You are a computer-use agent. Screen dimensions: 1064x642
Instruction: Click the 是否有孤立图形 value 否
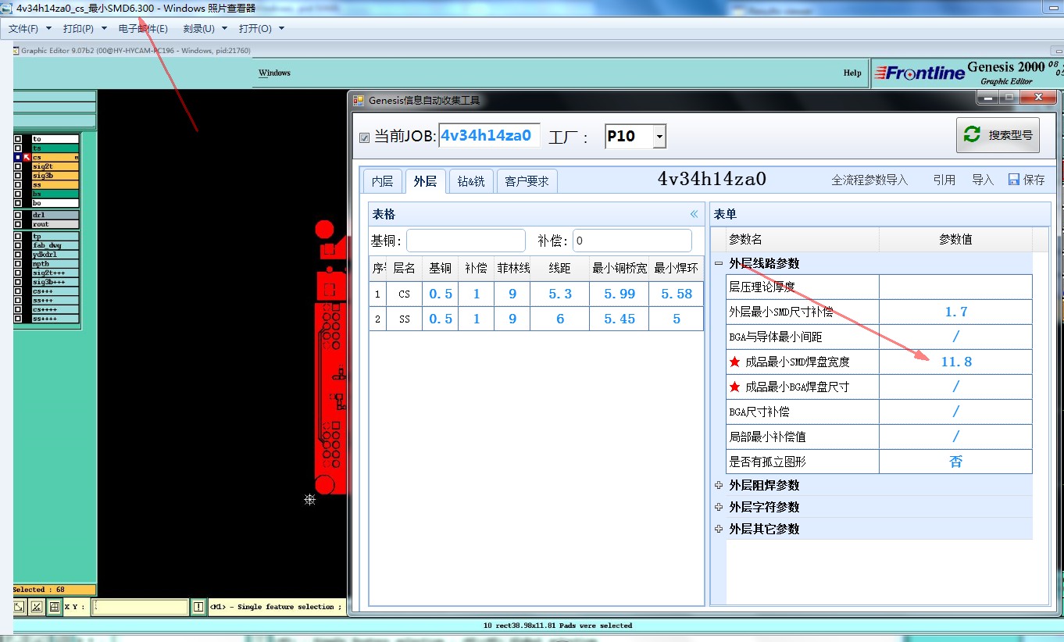tap(955, 462)
